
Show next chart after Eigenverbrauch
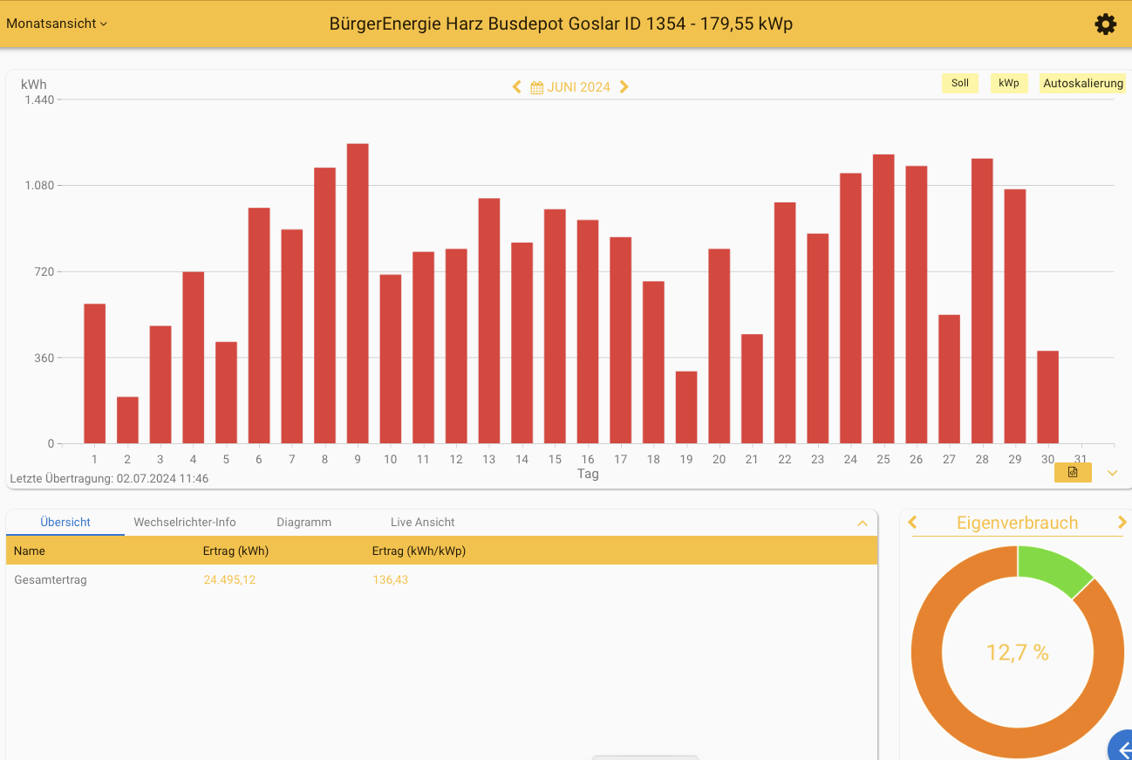click(x=1122, y=523)
